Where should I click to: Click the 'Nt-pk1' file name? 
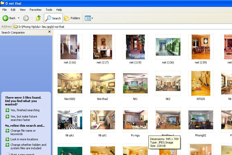click(70, 135)
